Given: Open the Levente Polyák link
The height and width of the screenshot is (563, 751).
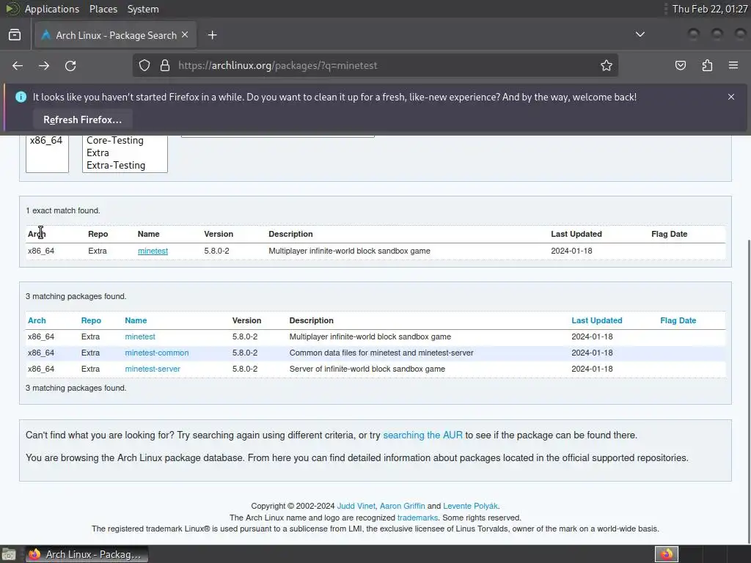Looking at the screenshot, I should click(470, 506).
